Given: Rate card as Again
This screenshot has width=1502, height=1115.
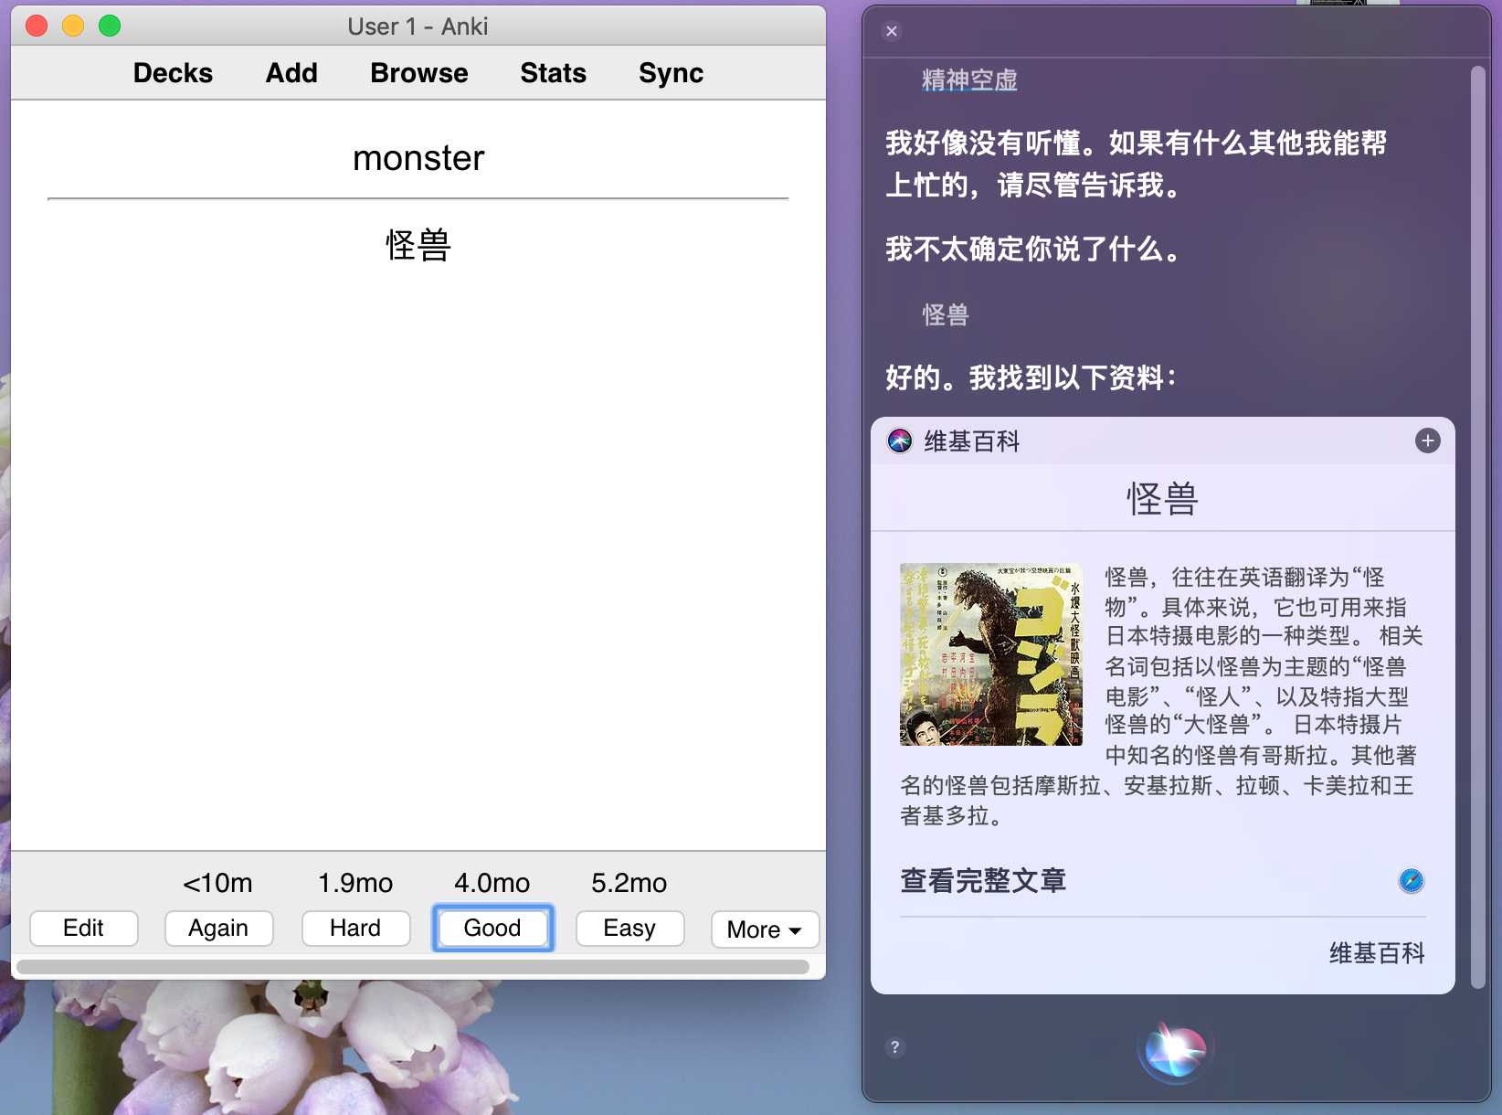Looking at the screenshot, I should click(218, 929).
